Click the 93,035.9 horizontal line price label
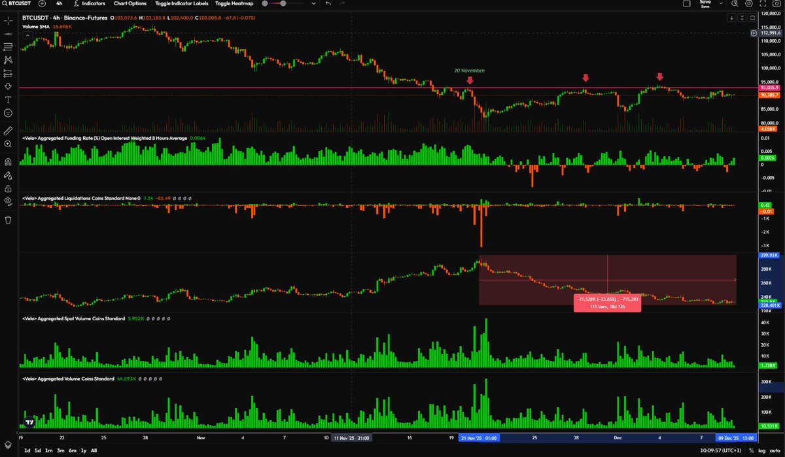This screenshot has width=785, height=457. tap(770, 88)
